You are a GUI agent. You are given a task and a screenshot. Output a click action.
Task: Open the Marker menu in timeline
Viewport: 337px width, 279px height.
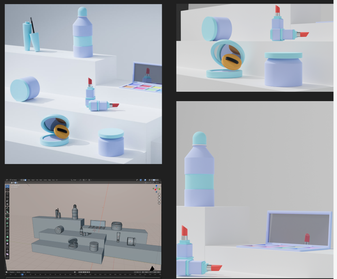[28, 272]
